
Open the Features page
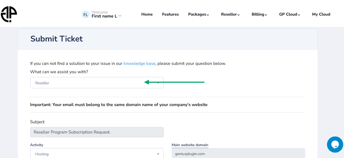[x=170, y=14]
